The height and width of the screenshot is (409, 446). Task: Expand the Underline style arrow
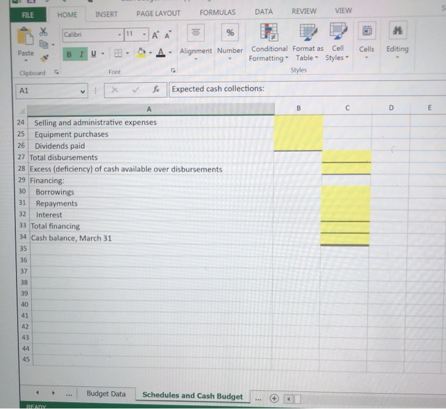click(x=103, y=54)
